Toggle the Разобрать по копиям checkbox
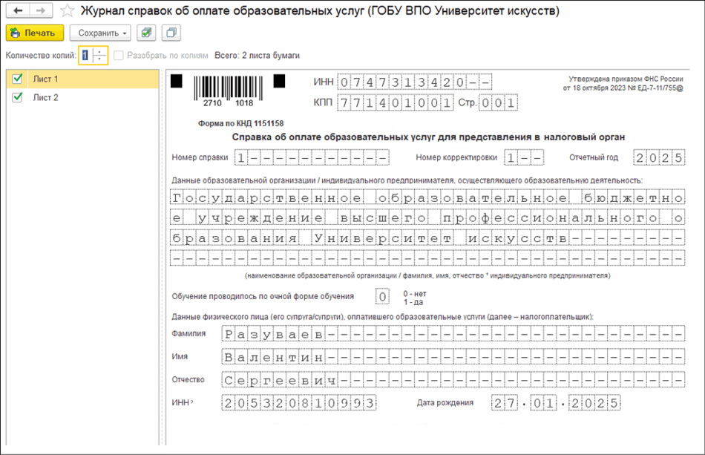705x455 pixels. [119, 56]
